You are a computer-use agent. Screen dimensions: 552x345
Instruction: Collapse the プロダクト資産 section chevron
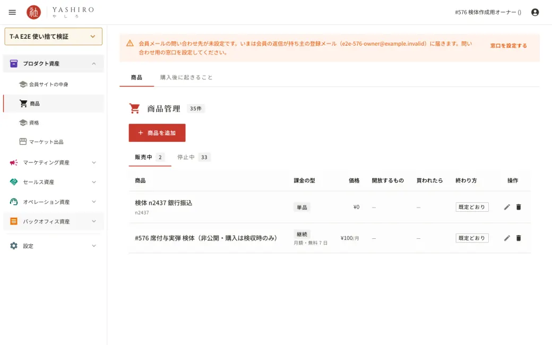93,64
